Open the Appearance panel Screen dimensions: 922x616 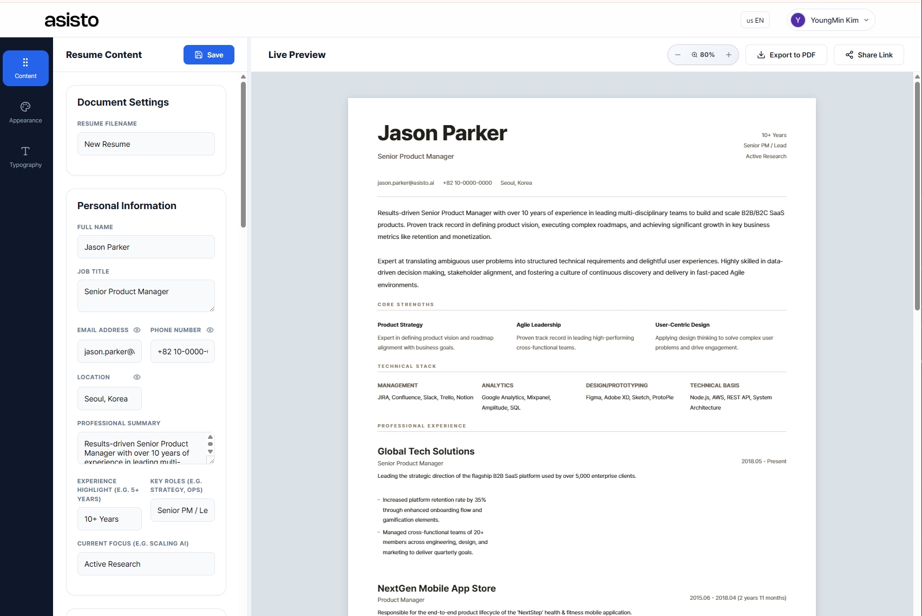[x=25, y=112]
